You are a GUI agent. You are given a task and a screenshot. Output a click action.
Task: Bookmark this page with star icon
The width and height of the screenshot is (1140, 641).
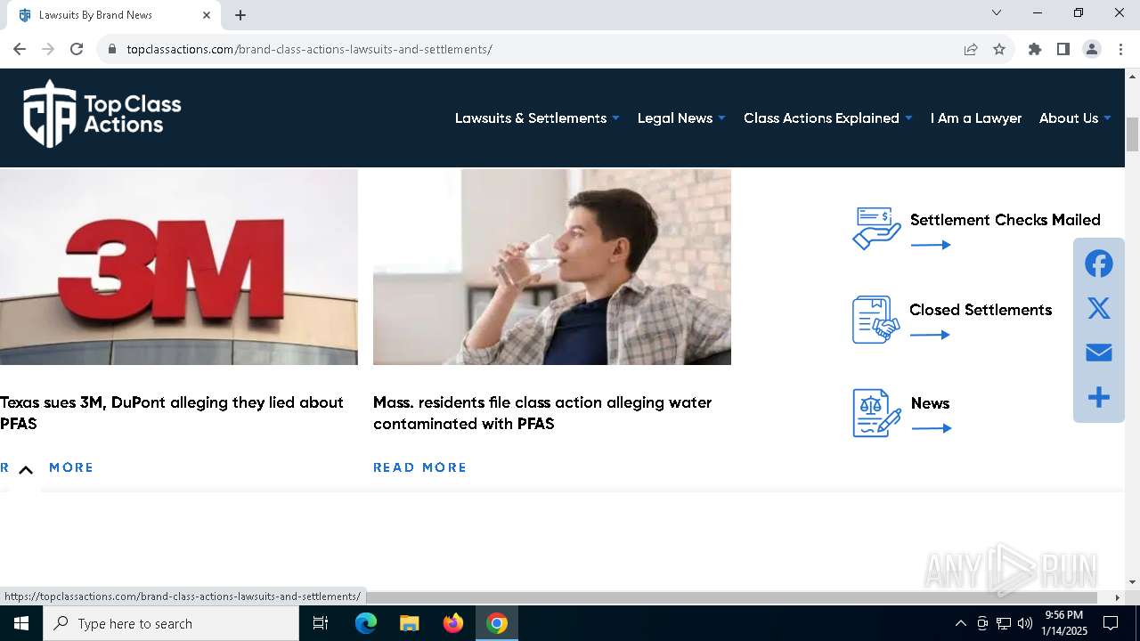[999, 49]
